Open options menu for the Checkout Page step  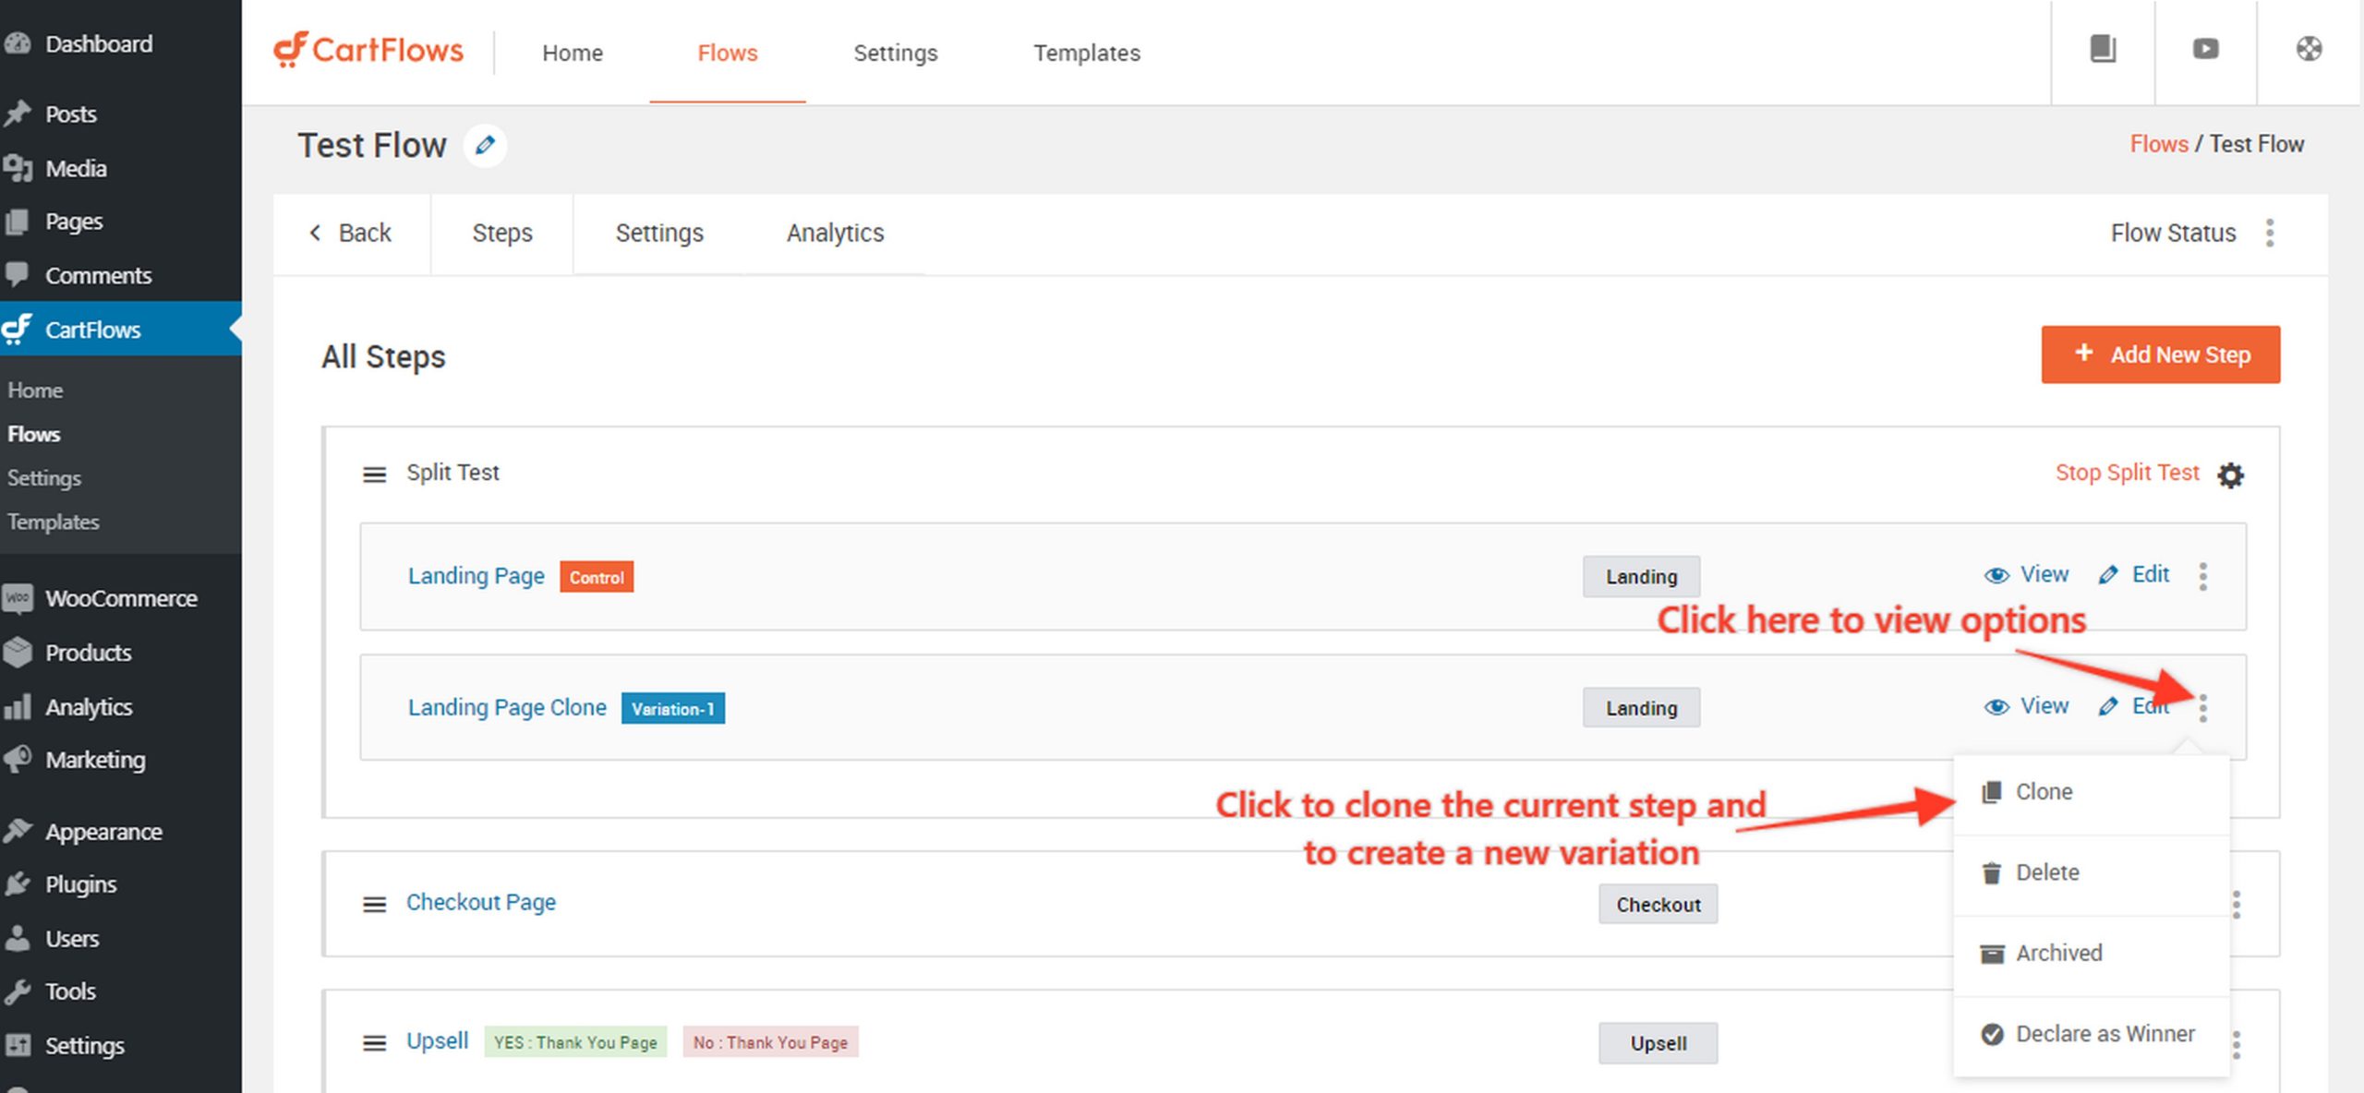click(x=2236, y=905)
